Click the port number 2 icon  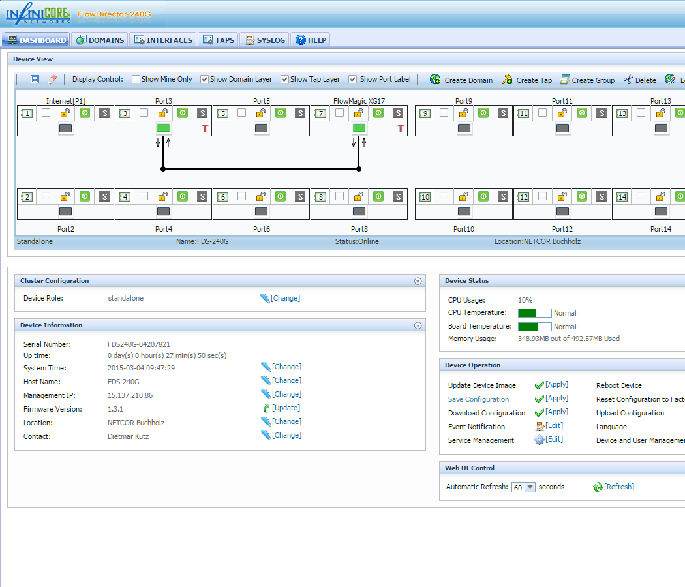[x=27, y=197]
